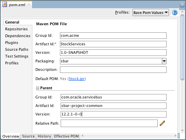This screenshot has width=186, height=140.
Task: Collapse the Parent section
Action: [37, 88]
